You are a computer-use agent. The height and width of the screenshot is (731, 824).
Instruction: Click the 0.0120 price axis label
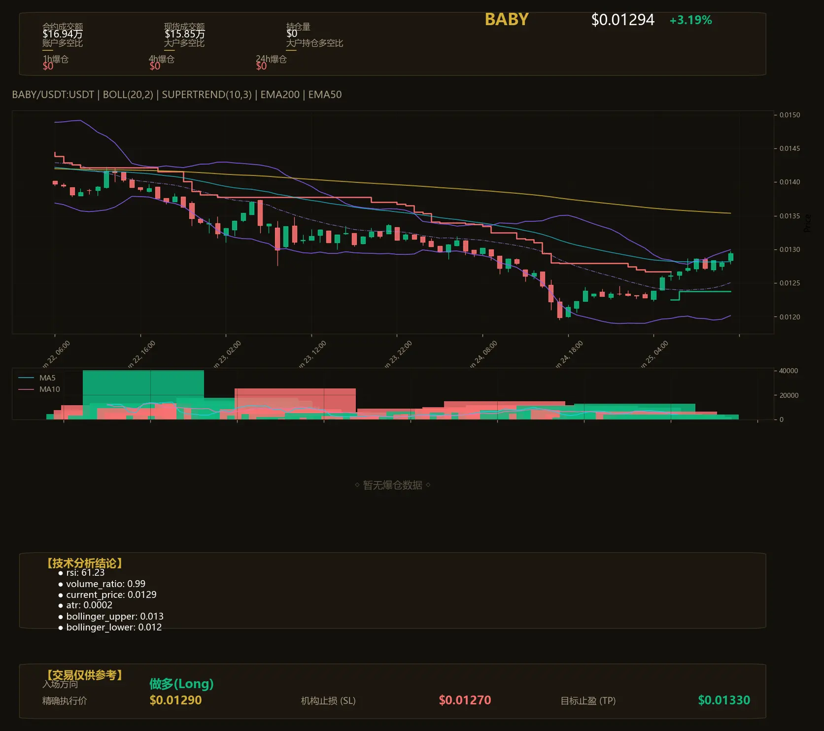coord(790,317)
